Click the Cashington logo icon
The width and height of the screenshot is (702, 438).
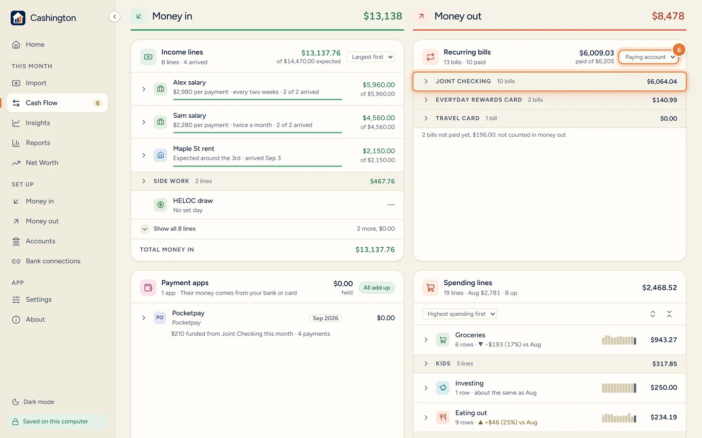18,18
